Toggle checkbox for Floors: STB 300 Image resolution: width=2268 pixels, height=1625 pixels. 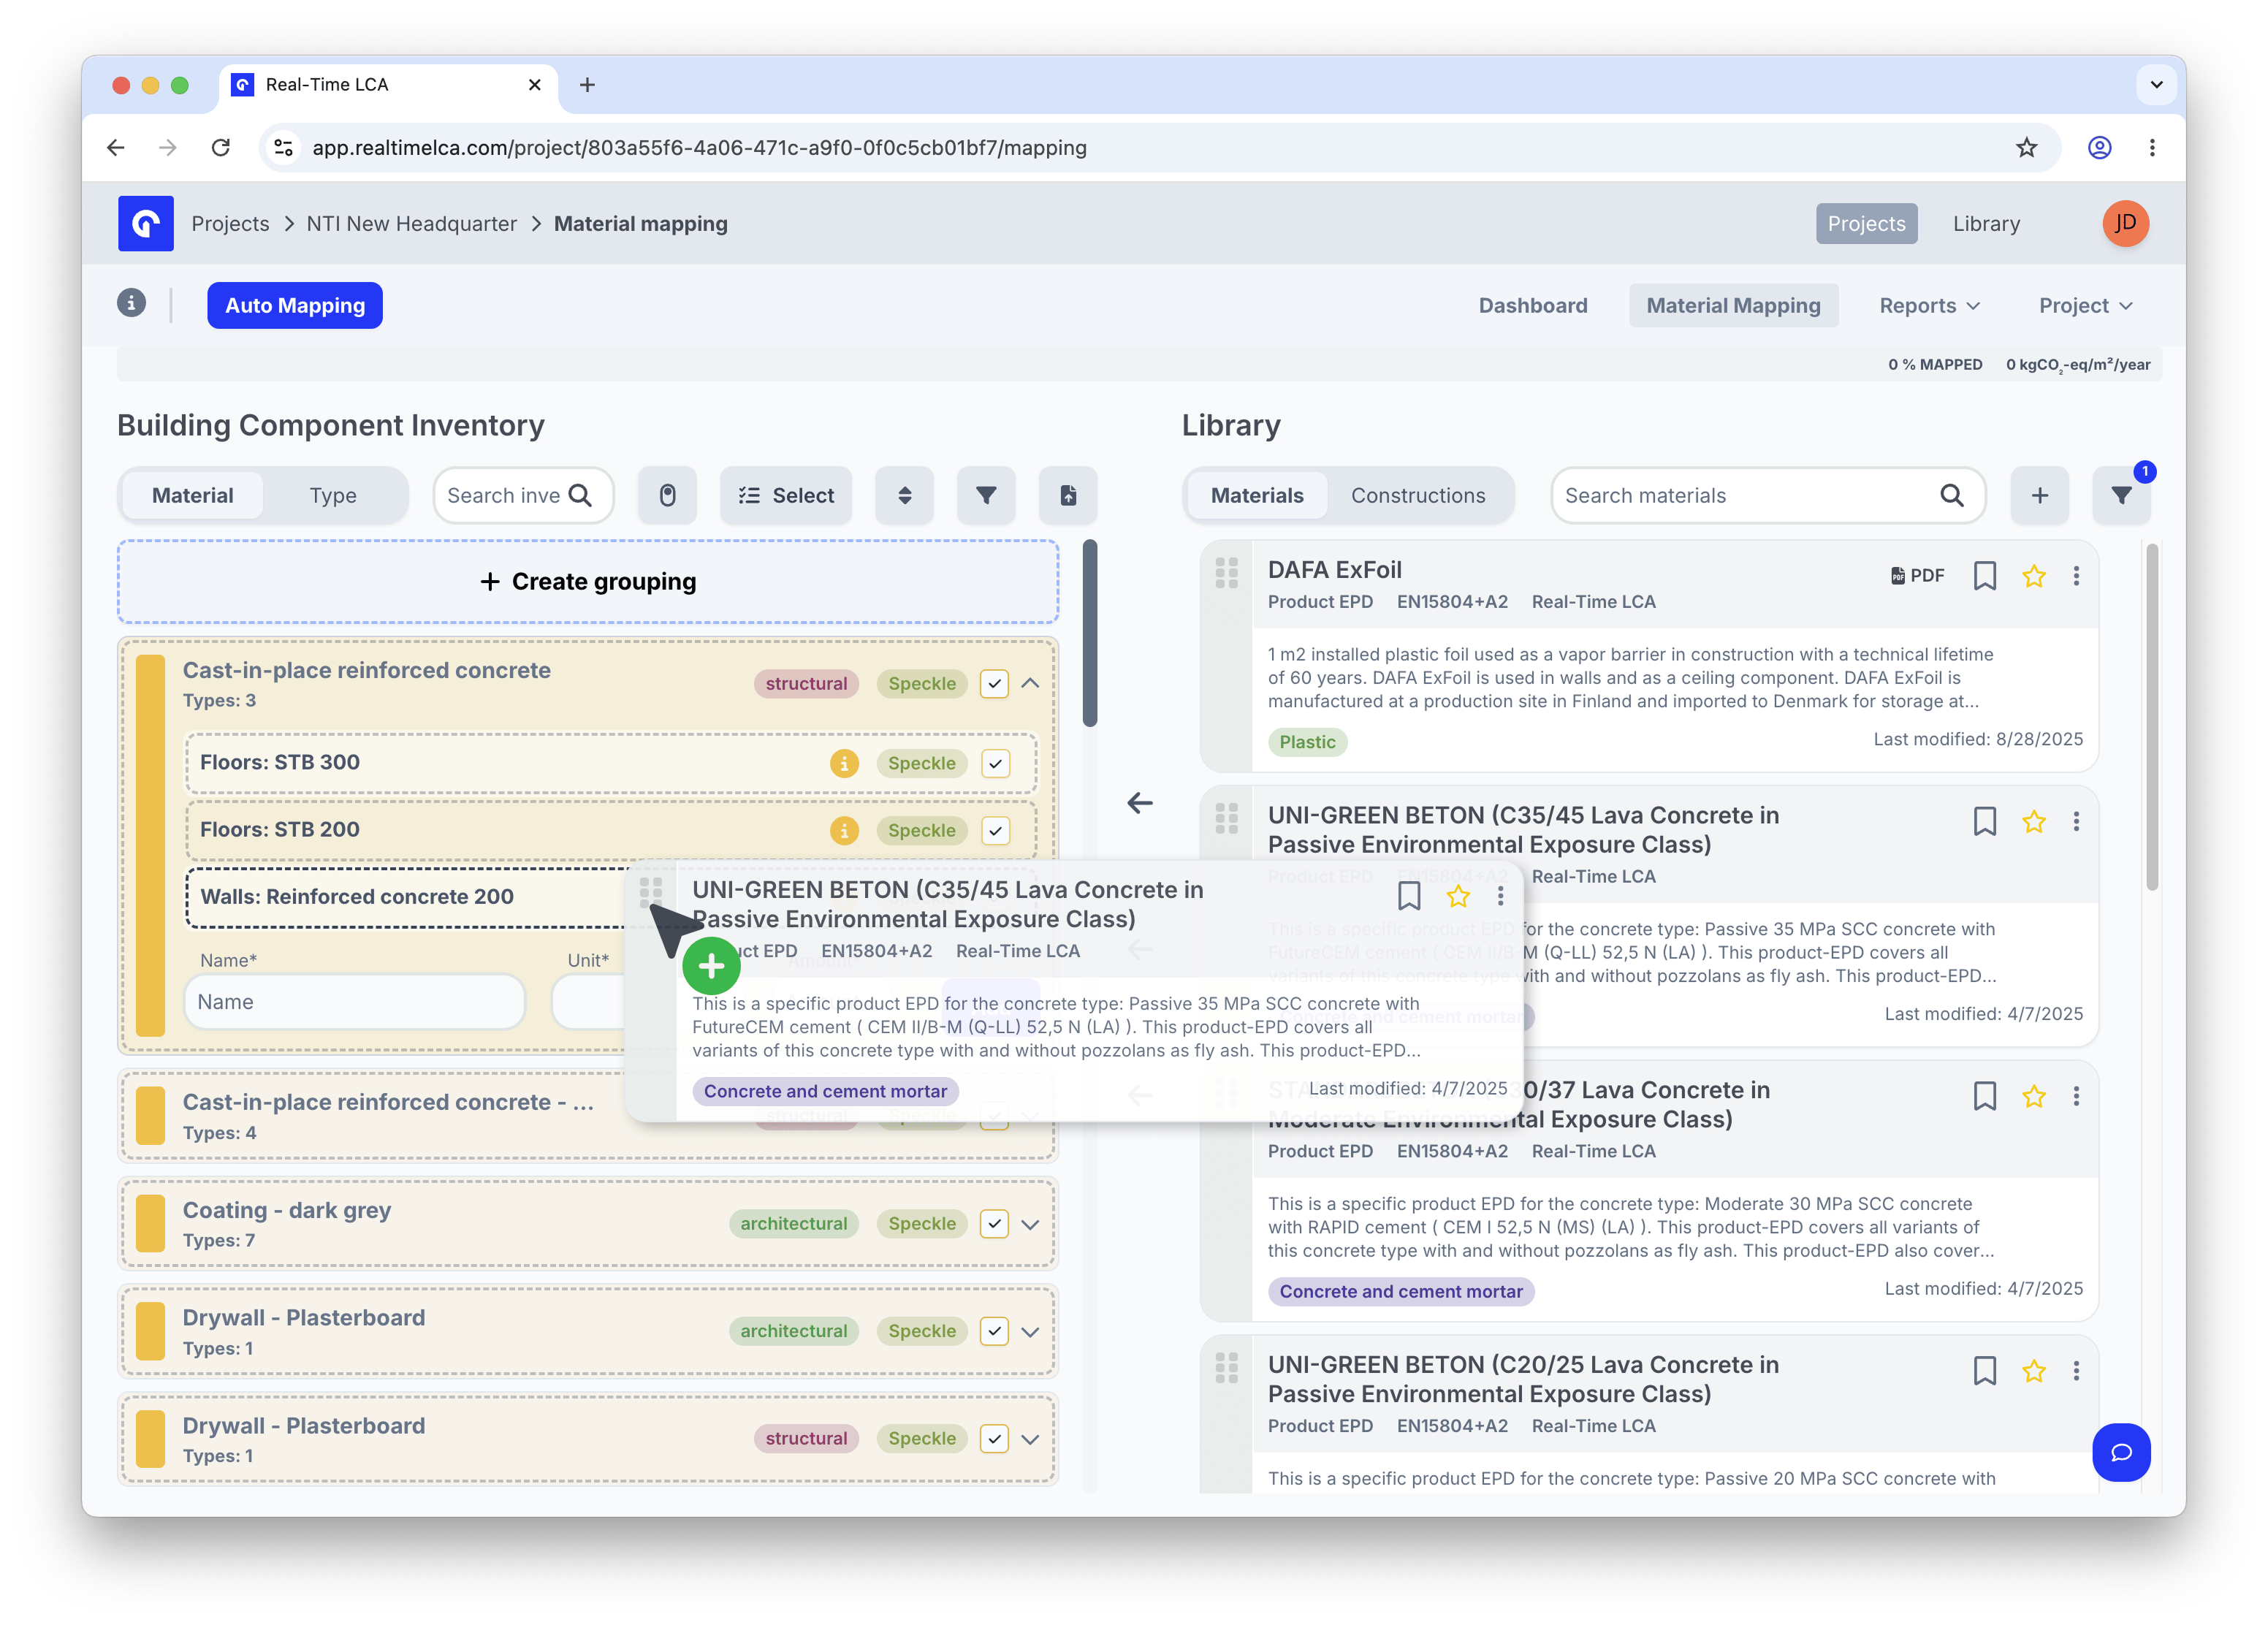tap(996, 764)
